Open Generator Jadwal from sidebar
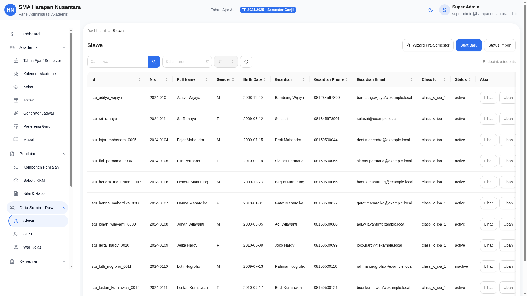The height and width of the screenshot is (296, 527). tap(38, 113)
